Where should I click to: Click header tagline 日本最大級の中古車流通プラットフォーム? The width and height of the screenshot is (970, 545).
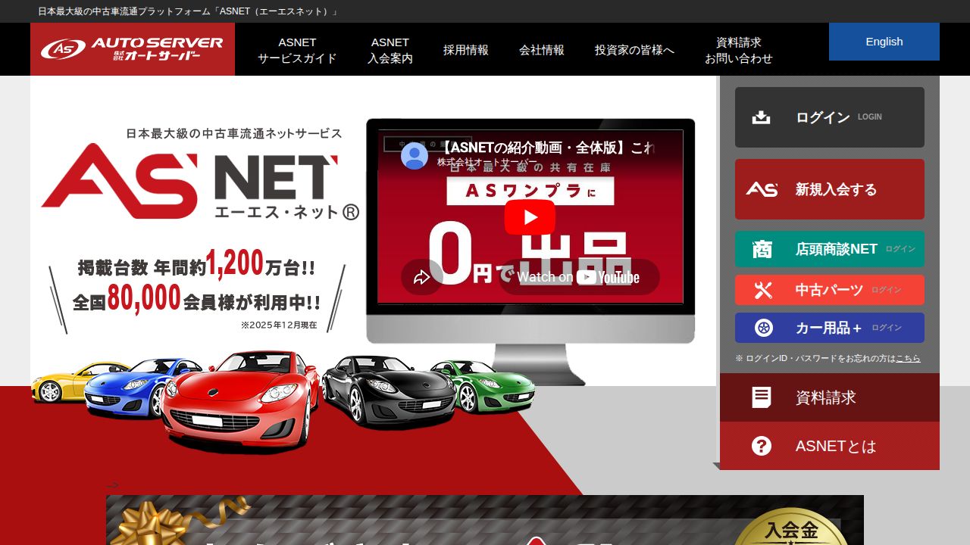click(188, 11)
